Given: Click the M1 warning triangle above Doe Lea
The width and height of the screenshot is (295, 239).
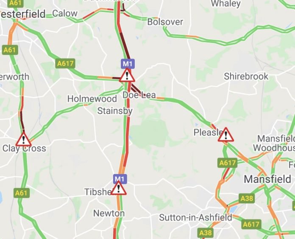Looking at the screenshot, I should coord(127,75).
